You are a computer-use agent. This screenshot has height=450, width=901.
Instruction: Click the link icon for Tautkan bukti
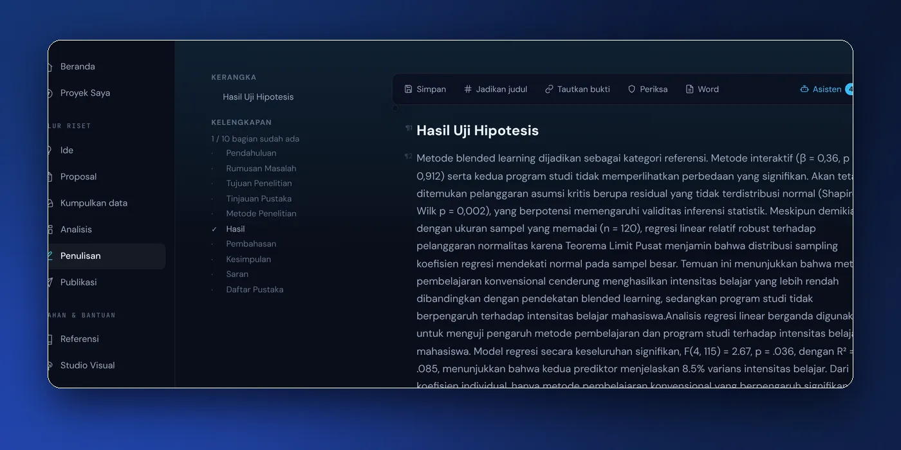click(549, 89)
